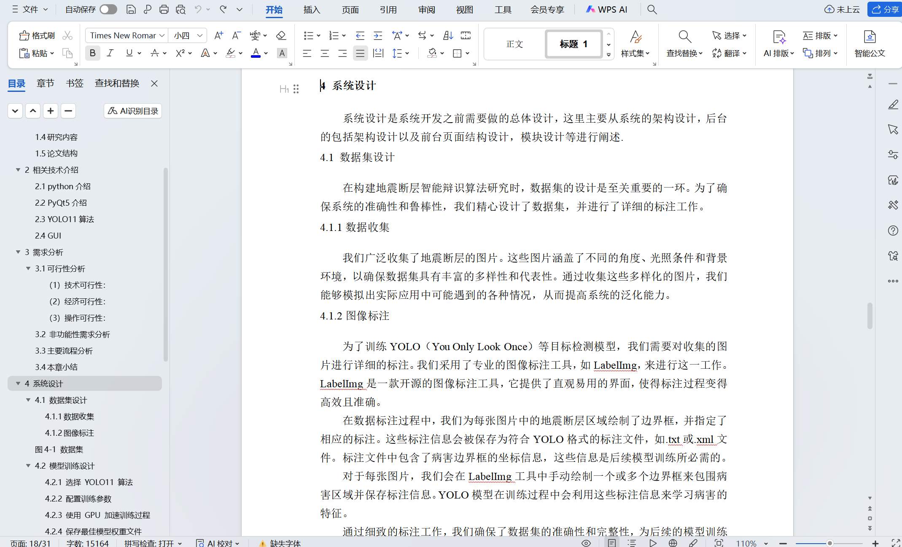Click the eraser clear formatting icon
902x547 pixels.
pyautogui.click(x=281, y=35)
